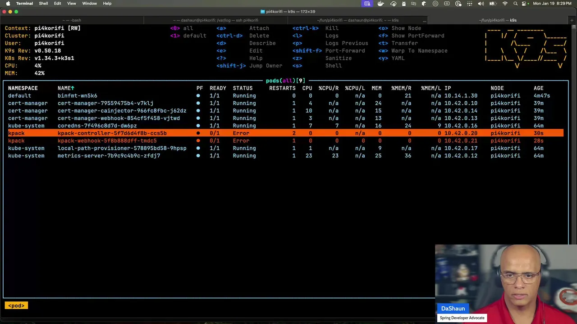This screenshot has width=577, height=324.
Task: Open the volume control in menu bar
Action: pyautogui.click(x=481, y=4)
